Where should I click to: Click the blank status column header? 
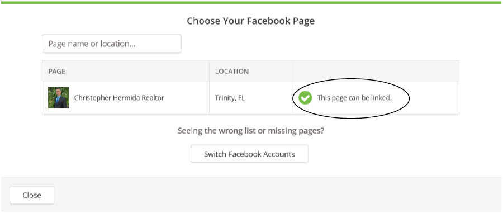(376, 71)
